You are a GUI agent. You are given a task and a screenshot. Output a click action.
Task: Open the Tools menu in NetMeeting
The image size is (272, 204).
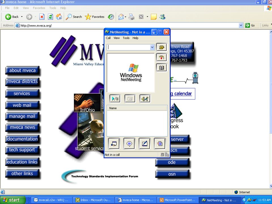pyautogui.click(x=126, y=38)
